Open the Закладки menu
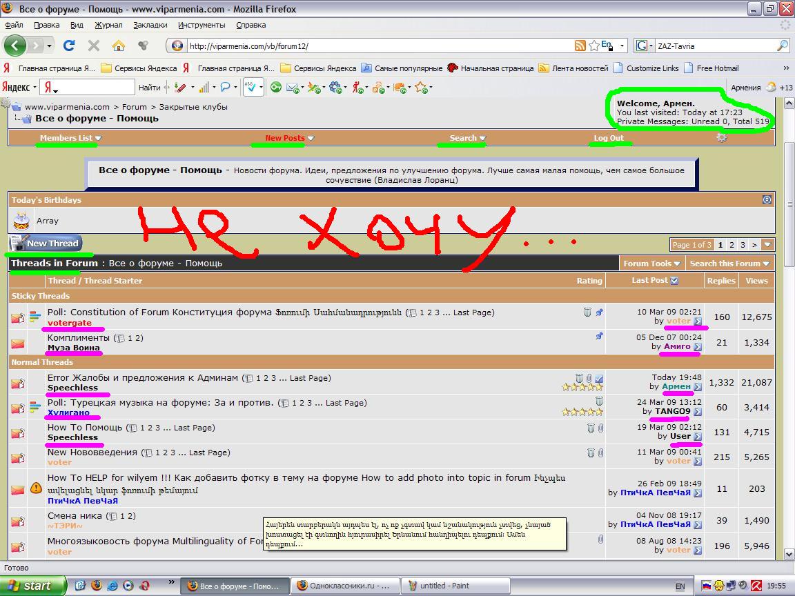The height and width of the screenshot is (596, 795). 150,25
